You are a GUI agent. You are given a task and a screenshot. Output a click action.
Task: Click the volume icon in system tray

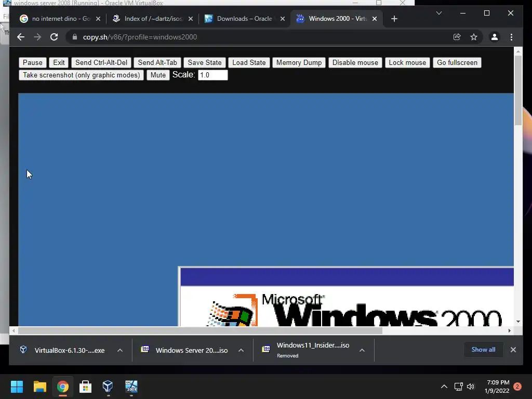471,387
